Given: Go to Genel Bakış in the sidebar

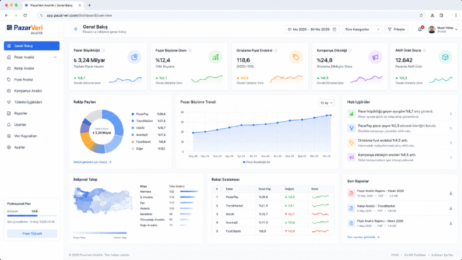Looking at the screenshot, I should tap(31, 46).
